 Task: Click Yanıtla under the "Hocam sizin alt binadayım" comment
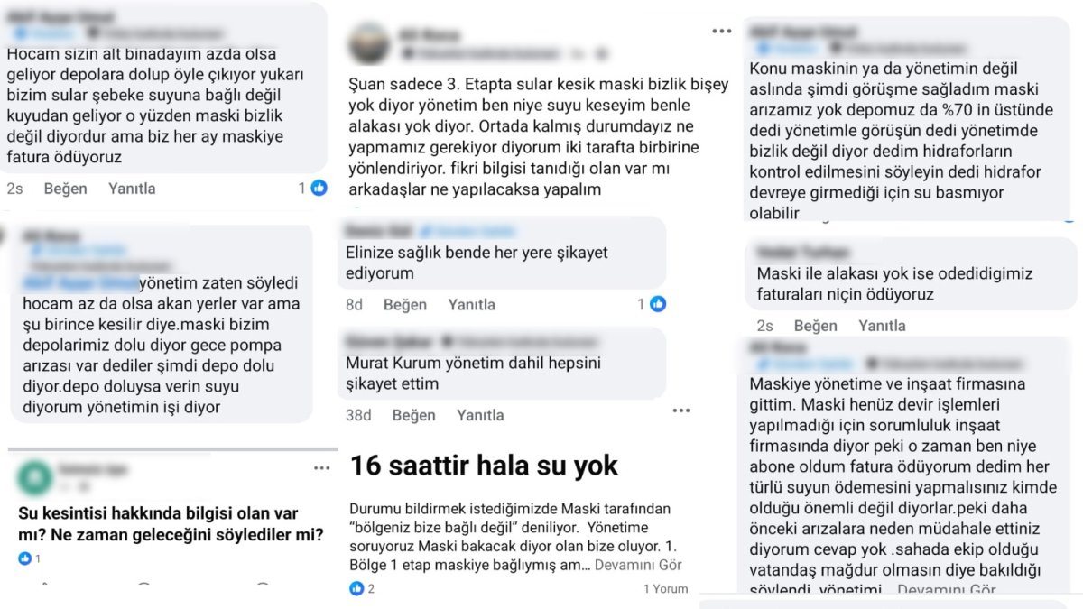(x=132, y=189)
